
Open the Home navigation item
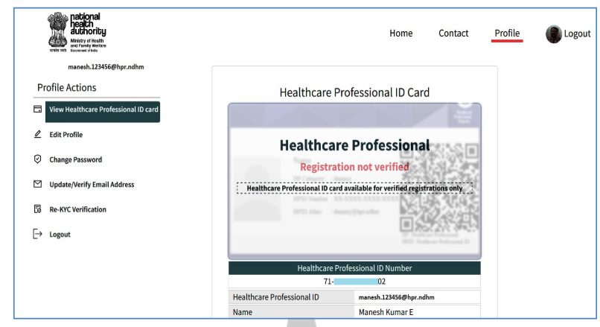coord(400,34)
